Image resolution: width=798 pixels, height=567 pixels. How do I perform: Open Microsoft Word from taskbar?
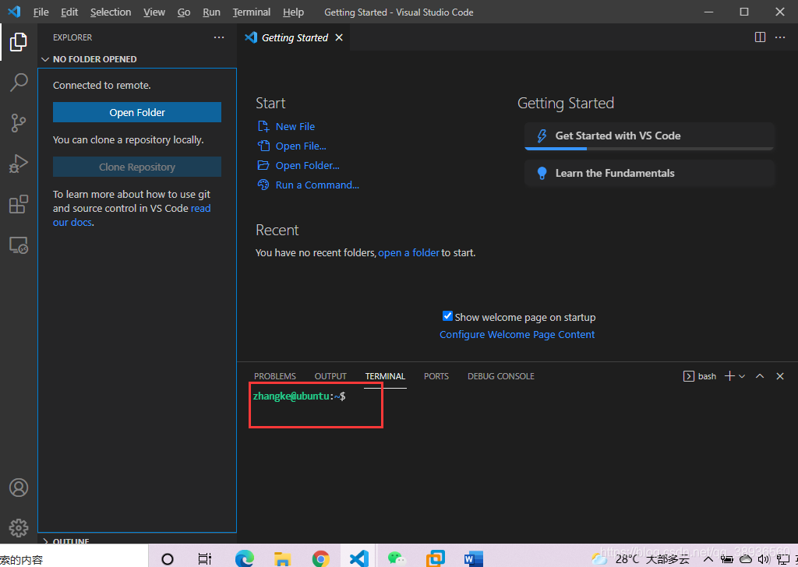473,559
